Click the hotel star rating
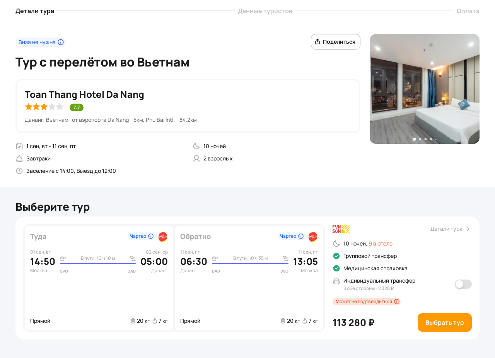Image resolution: width=495 pixels, height=358 pixels. tap(44, 107)
